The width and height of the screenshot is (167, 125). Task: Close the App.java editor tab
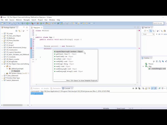tap(42, 28)
